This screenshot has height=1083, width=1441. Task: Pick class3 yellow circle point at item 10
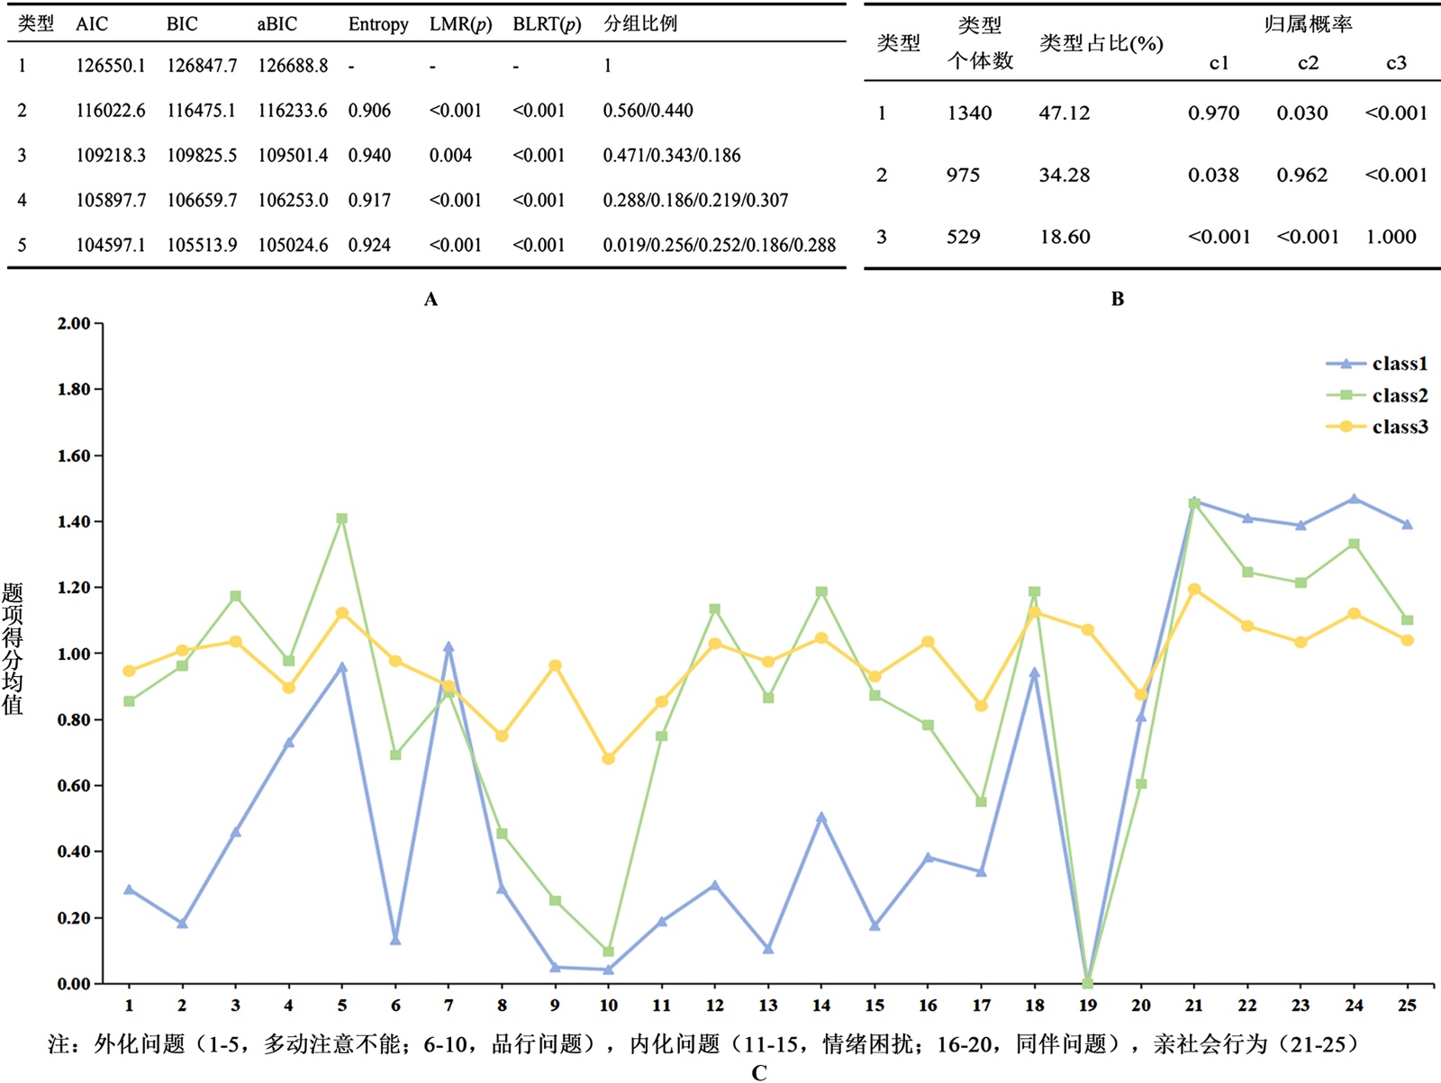[x=608, y=759]
